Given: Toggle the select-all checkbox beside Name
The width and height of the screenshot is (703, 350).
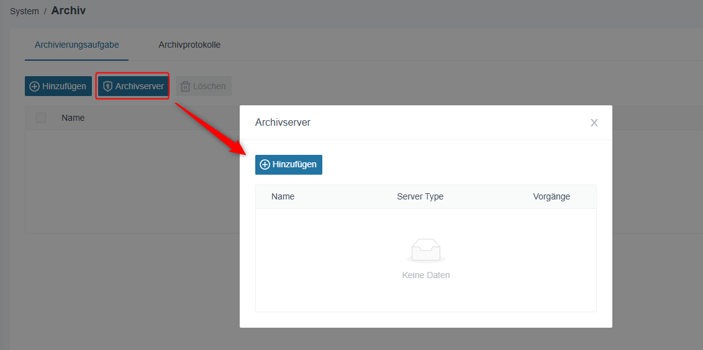Looking at the screenshot, I should point(41,118).
